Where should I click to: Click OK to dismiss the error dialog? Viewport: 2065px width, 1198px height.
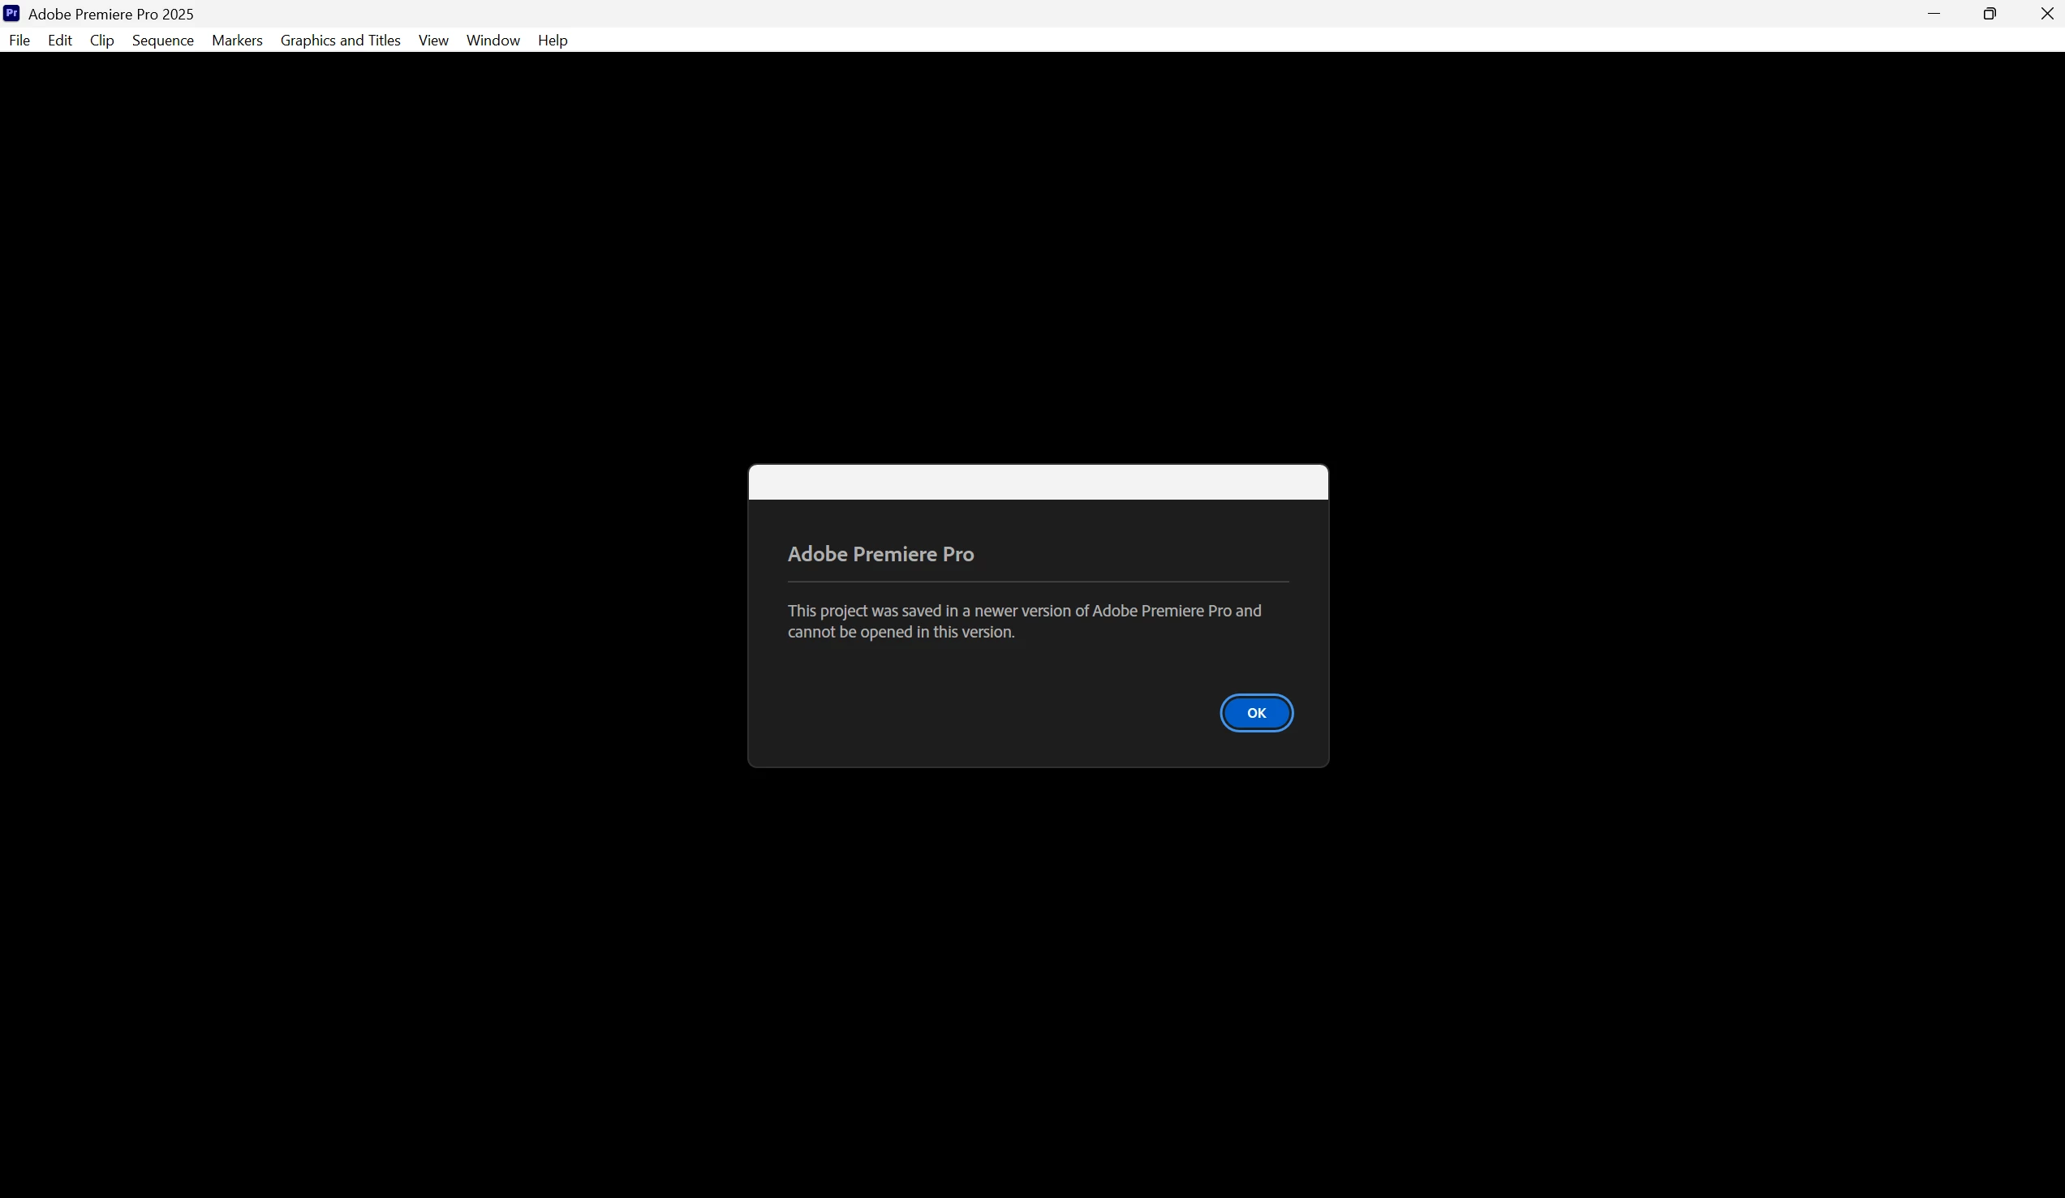click(x=1255, y=713)
